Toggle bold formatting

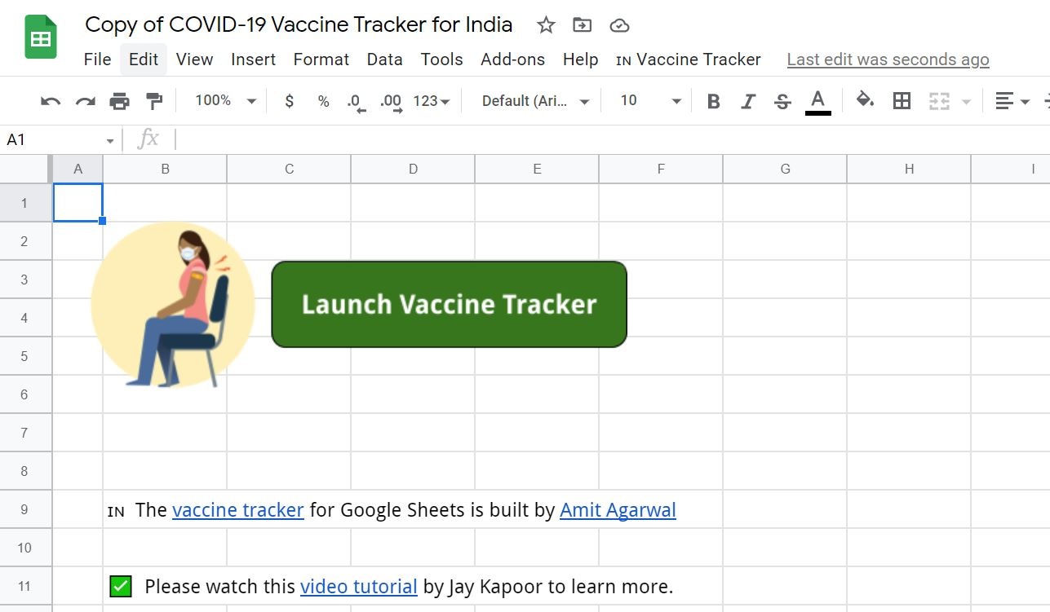pos(713,100)
